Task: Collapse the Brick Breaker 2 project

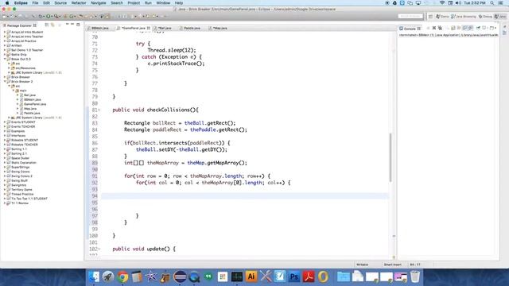Action: click(x=5, y=82)
